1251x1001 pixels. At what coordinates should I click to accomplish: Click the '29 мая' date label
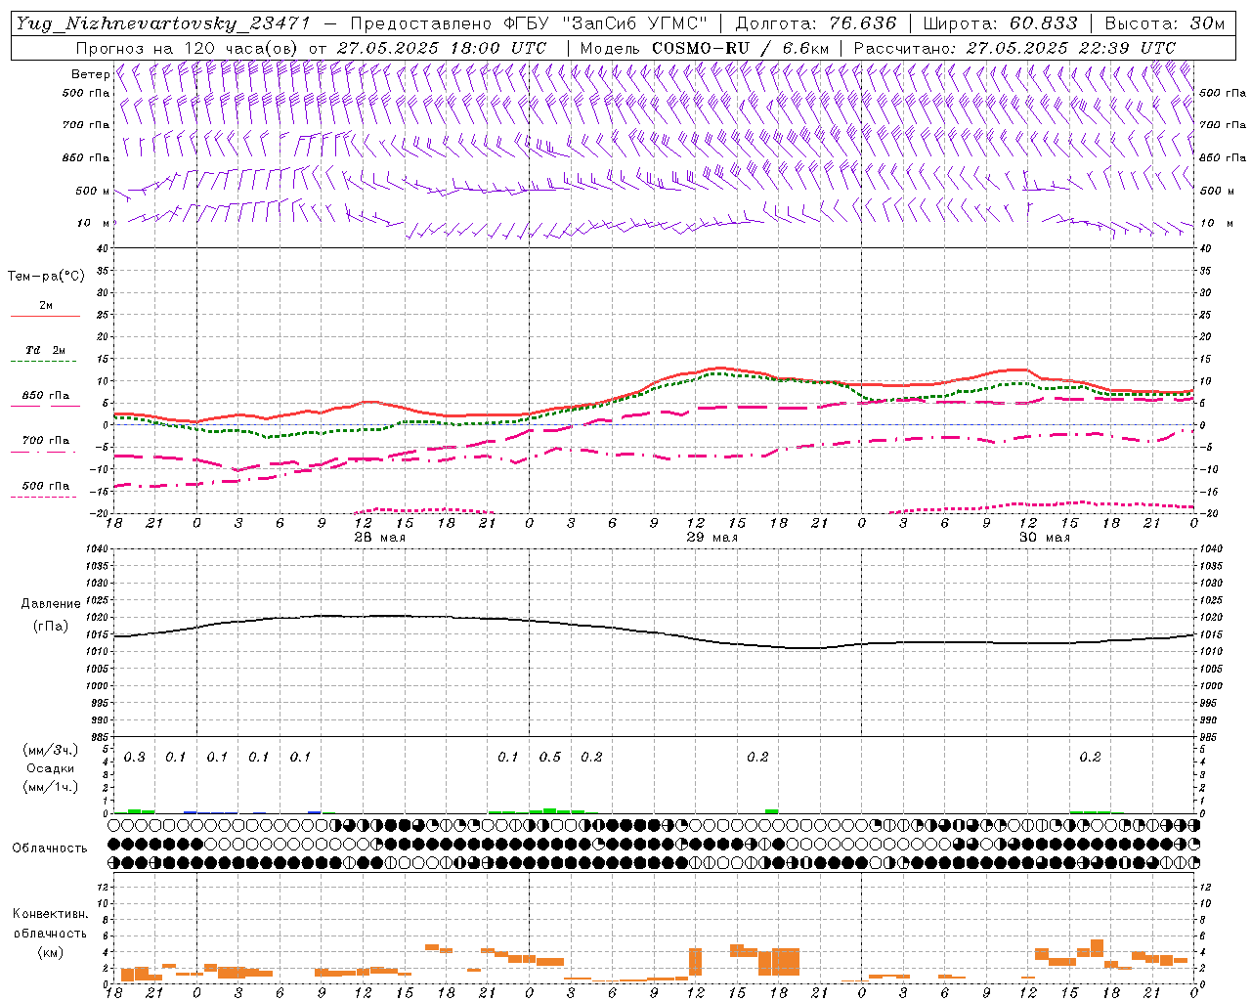(x=712, y=538)
